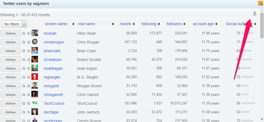This screenshot has height=122, width=264.
Task: Click the sort arrows beside real name
Action: (113, 24)
